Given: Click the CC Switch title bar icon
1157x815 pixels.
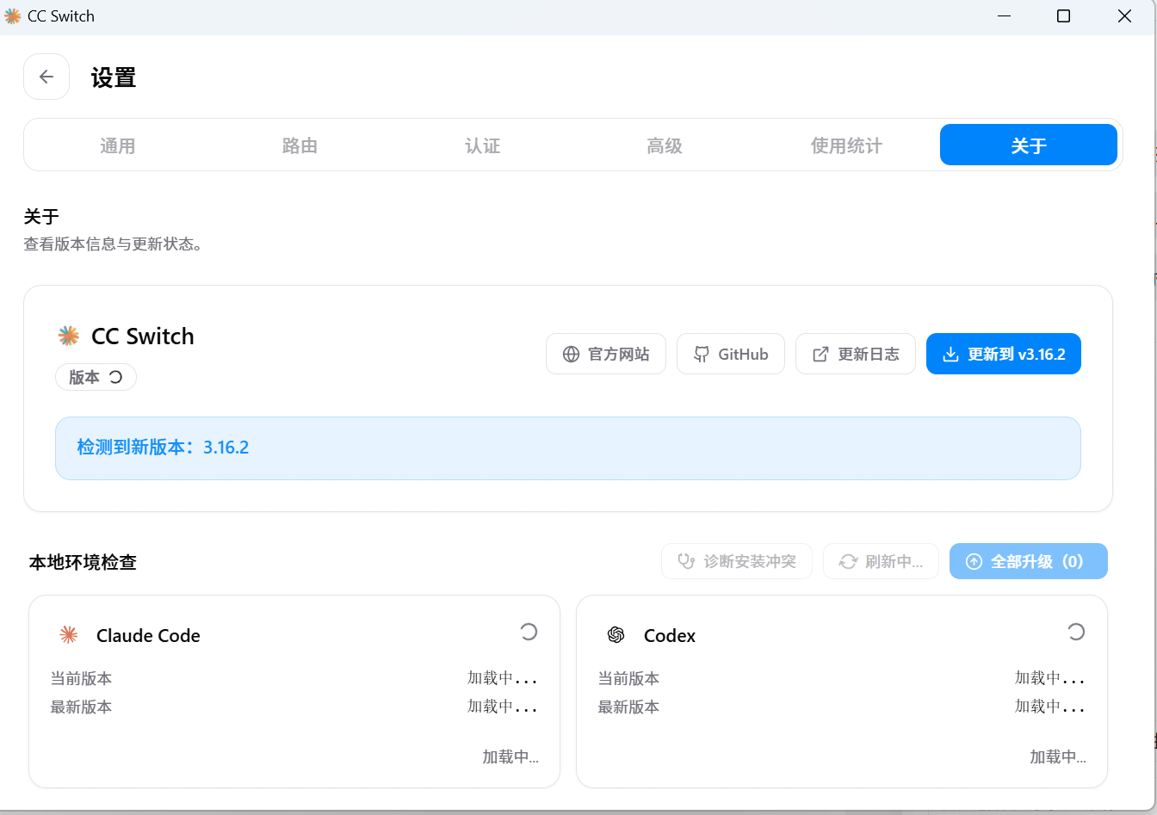Looking at the screenshot, I should click(13, 16).
